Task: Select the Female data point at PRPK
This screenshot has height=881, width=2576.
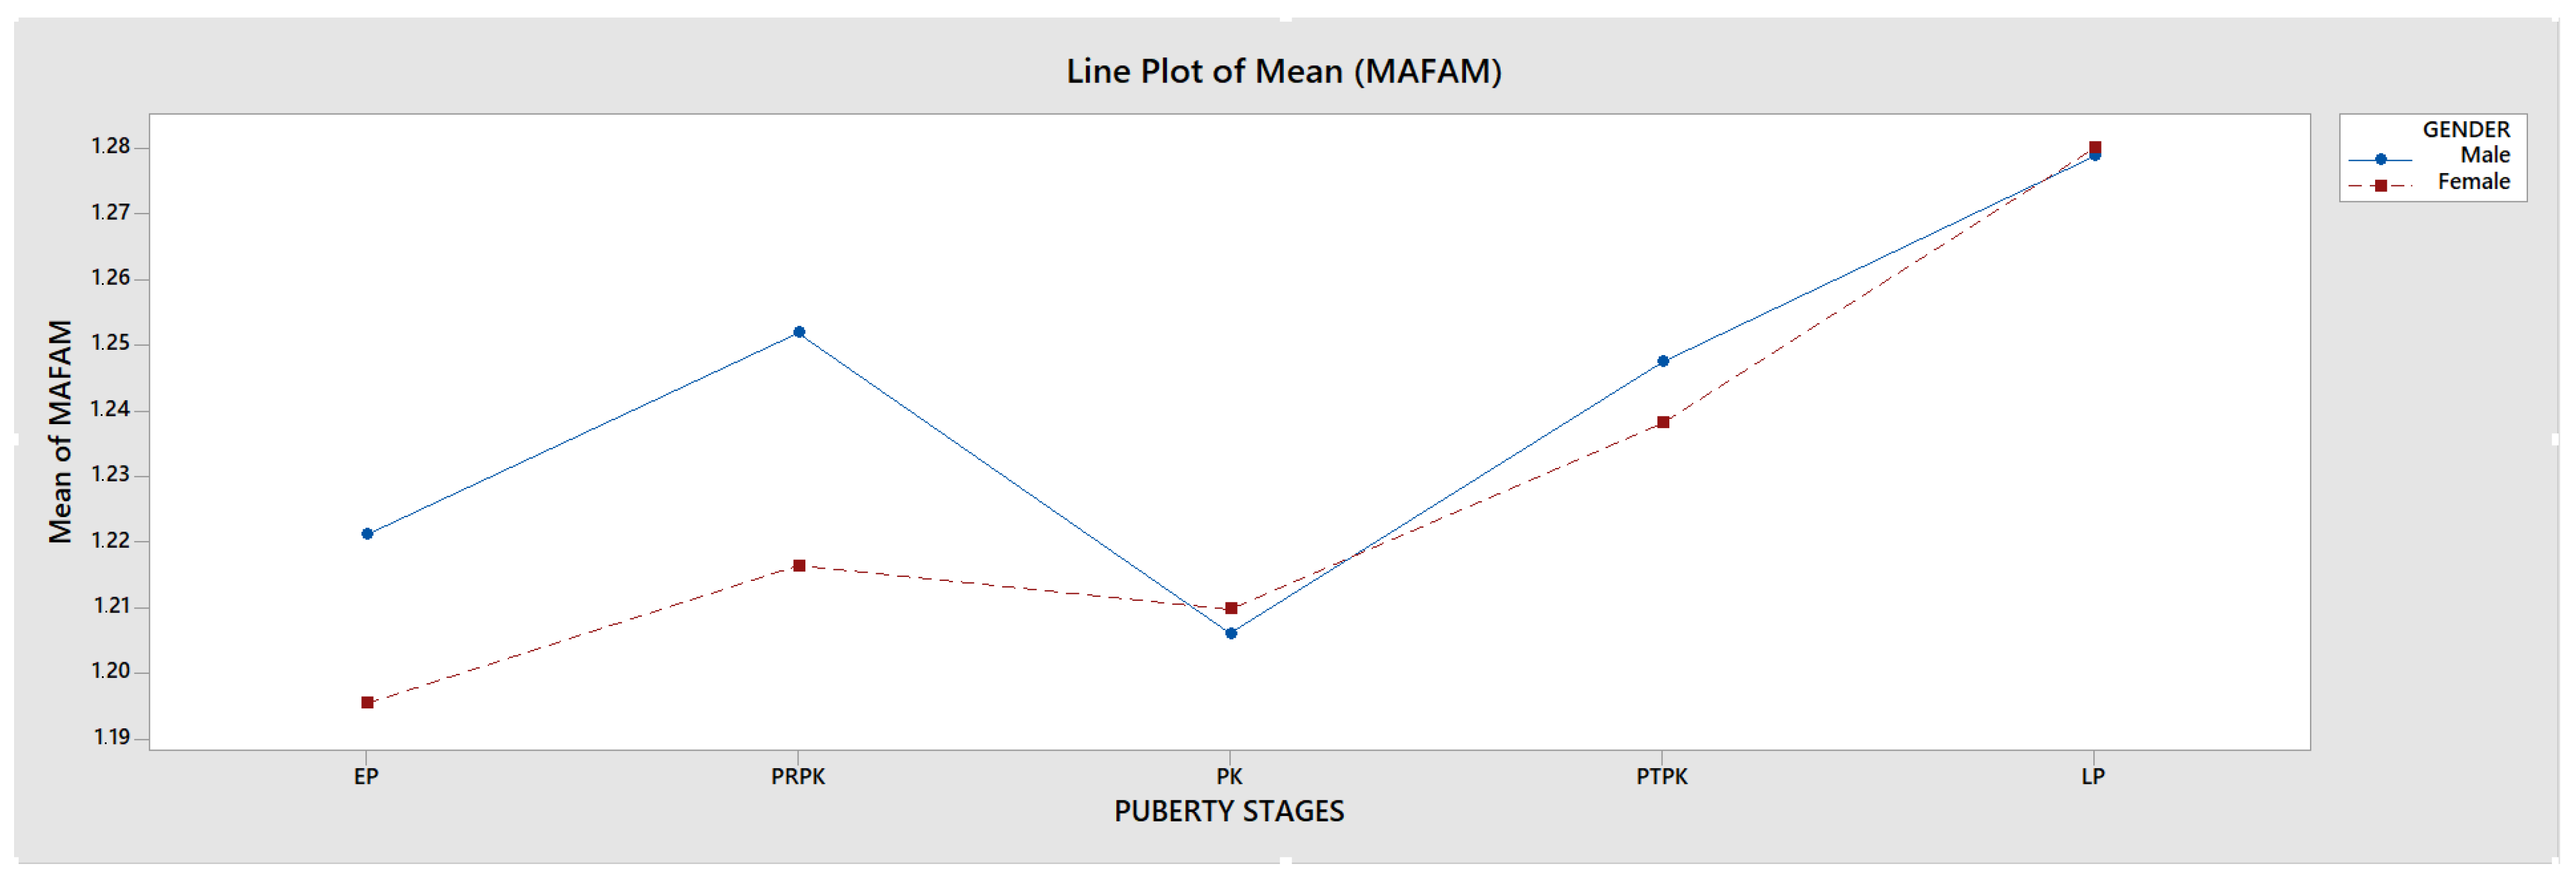Action: point(799,566)
